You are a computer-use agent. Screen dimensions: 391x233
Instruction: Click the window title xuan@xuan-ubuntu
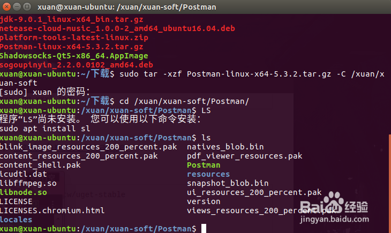[x=127, y=7]
